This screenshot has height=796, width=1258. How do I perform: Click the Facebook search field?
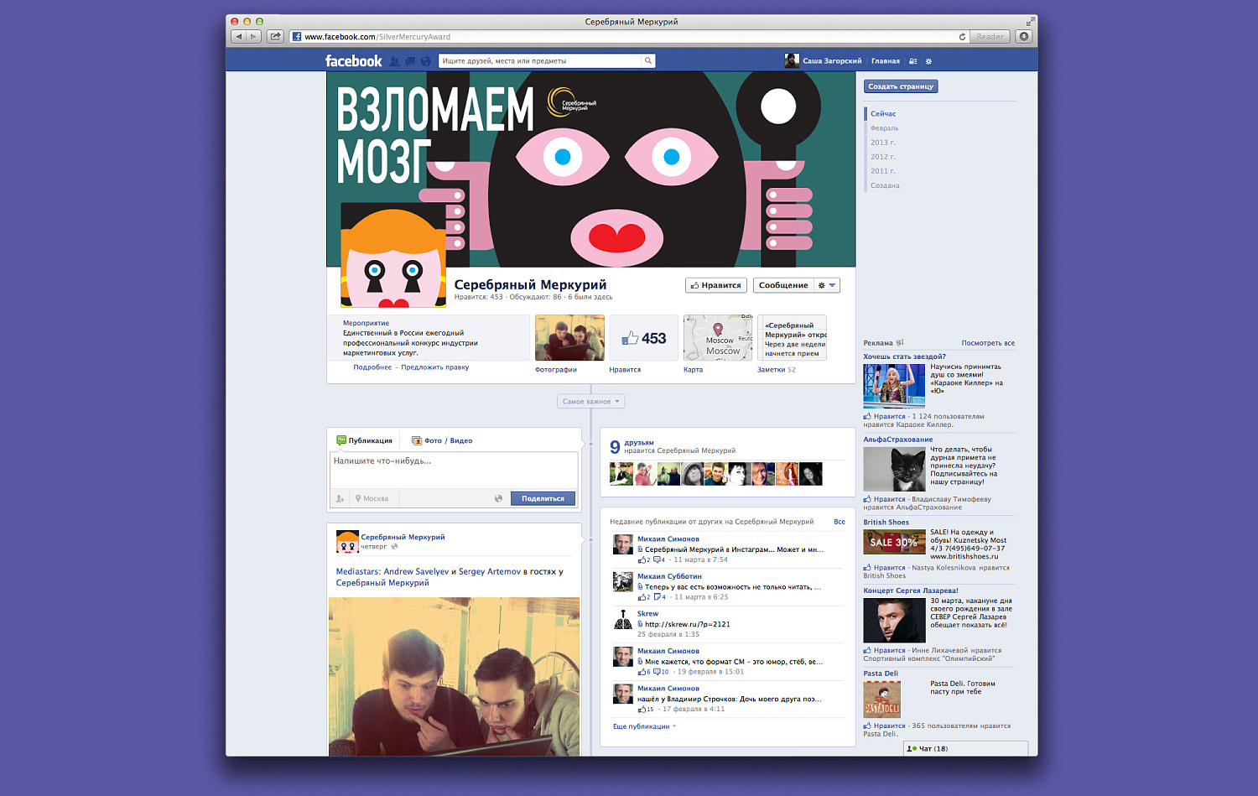pyautogui.click(x=540, y=60)
